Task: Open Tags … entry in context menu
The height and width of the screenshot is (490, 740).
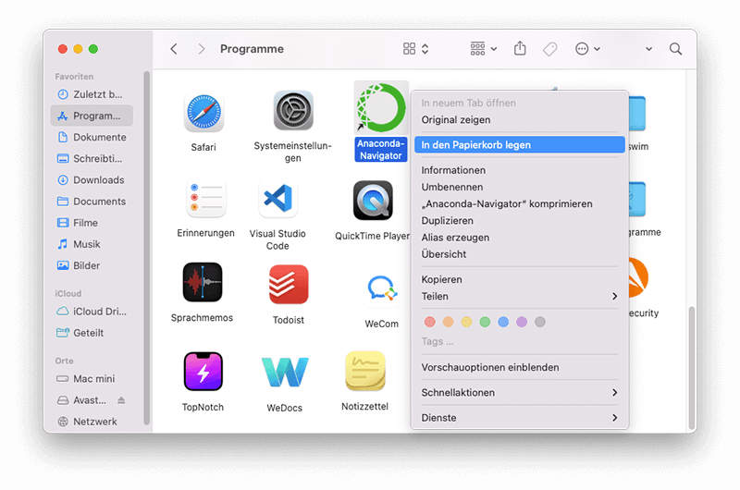Action: tap(520, 341)
